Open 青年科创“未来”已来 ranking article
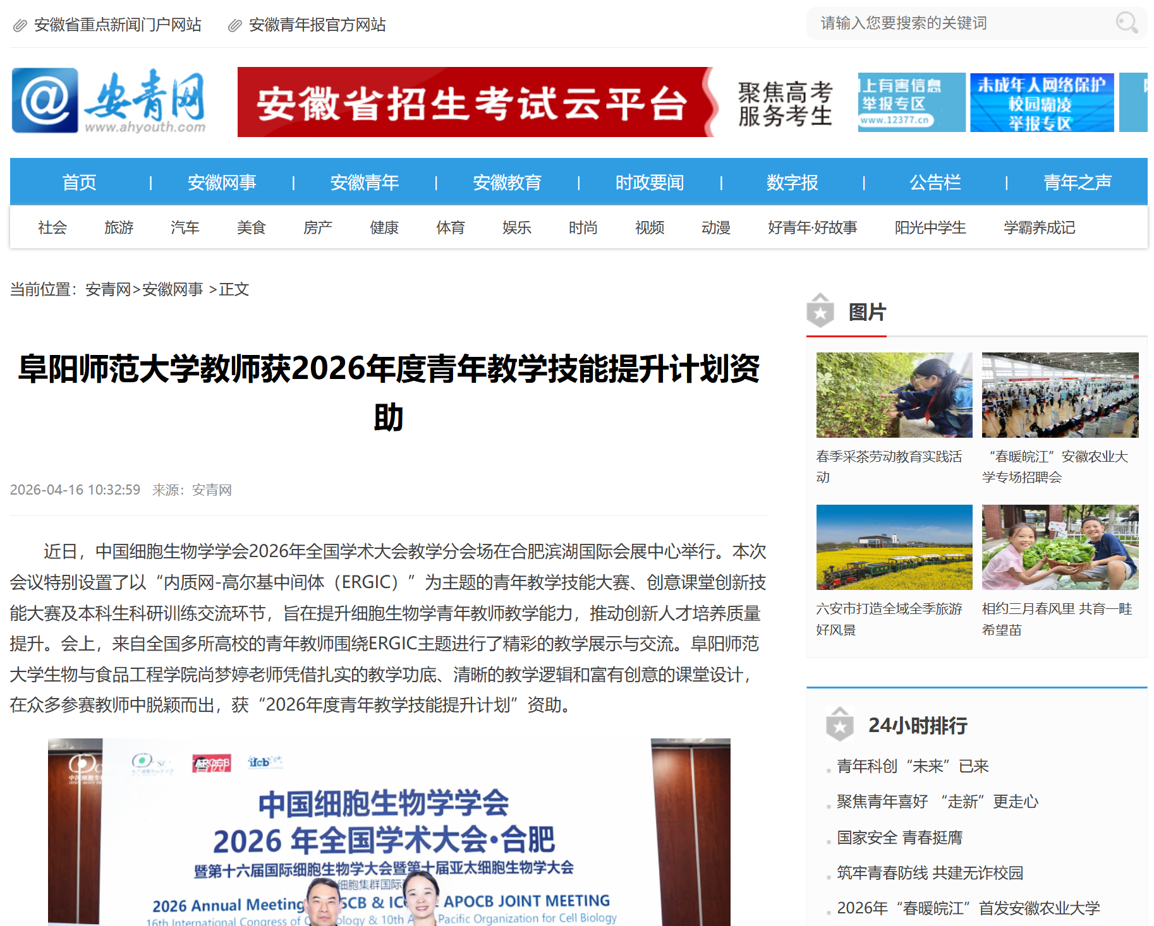 pos(913,766)
